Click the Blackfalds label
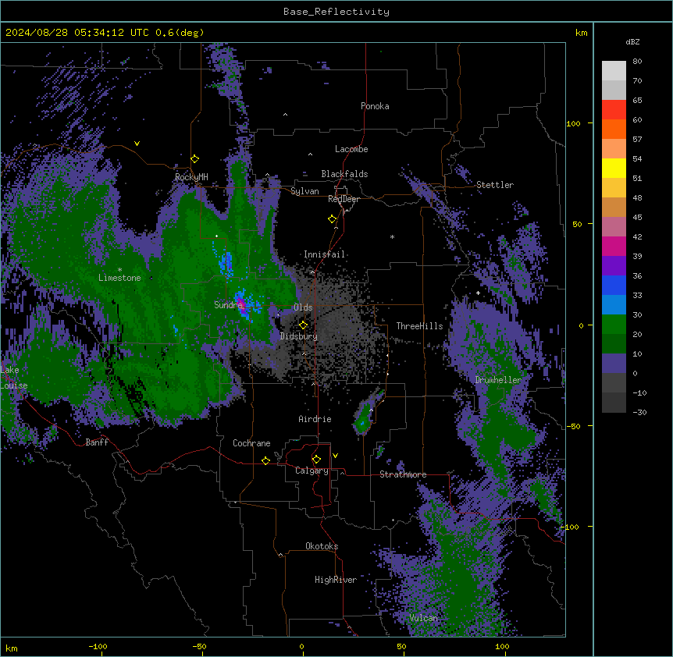The height and width of the screenshot is (657, 673). [x=344, y=174]
